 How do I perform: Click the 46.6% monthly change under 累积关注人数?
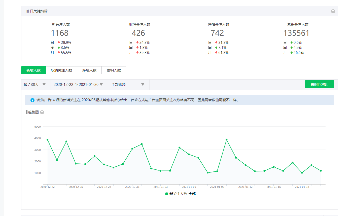[299, 53]
